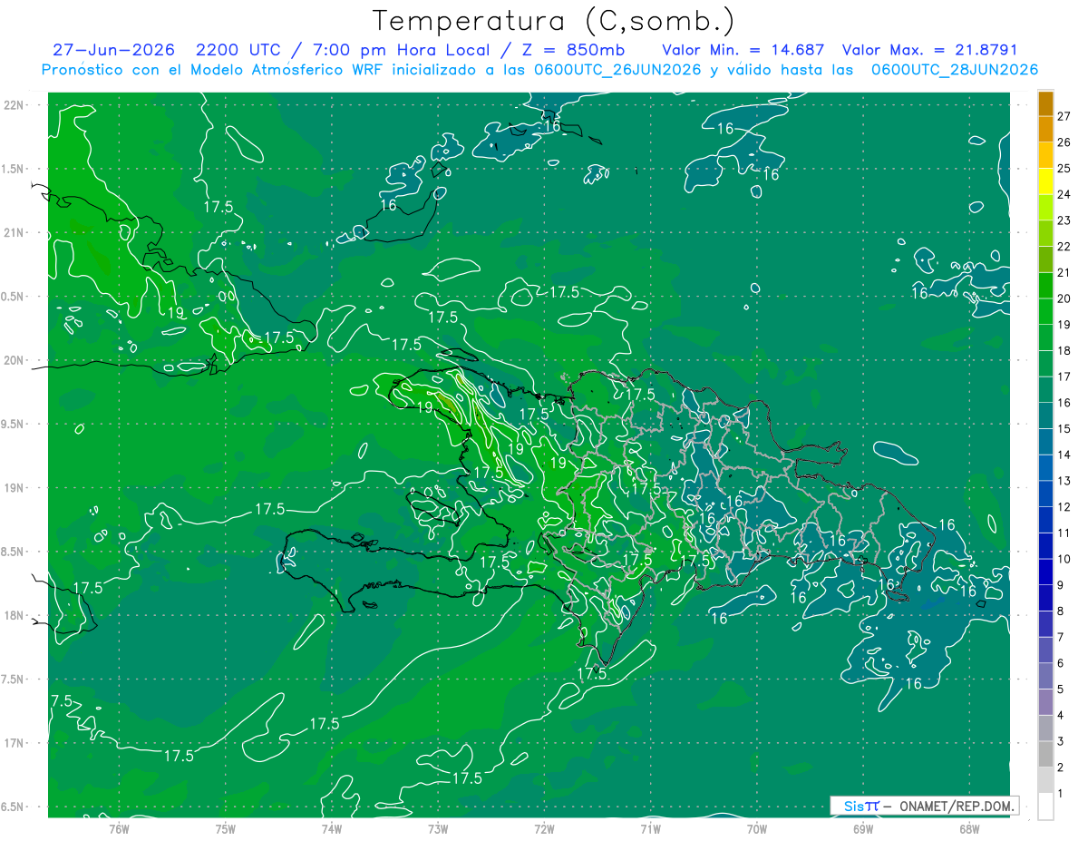
Task: Click the '76W' longitude axis label
Action: tap(119, 828)
